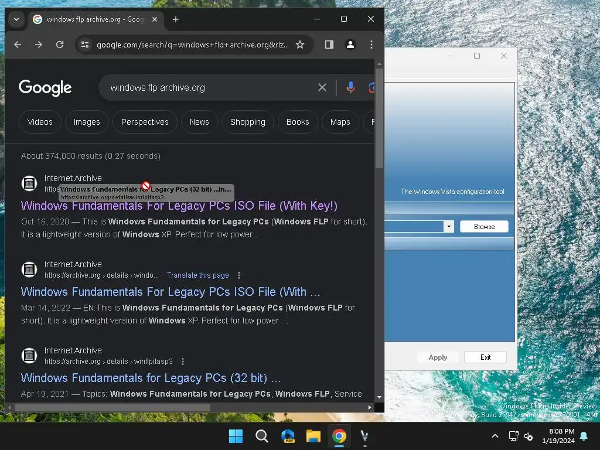
Task: Click the Google logo
Action: tap(45, 88)
